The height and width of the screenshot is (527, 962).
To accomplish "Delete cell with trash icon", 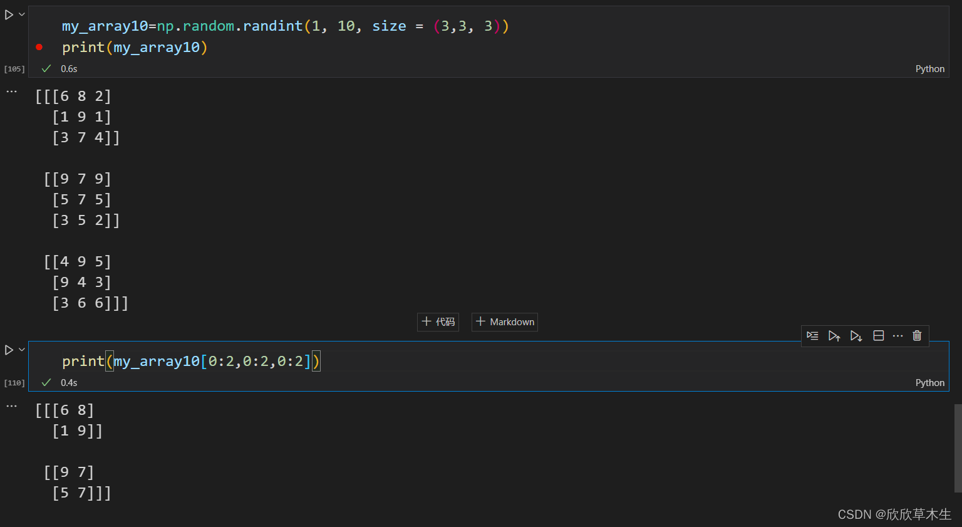I will (917, 336).
